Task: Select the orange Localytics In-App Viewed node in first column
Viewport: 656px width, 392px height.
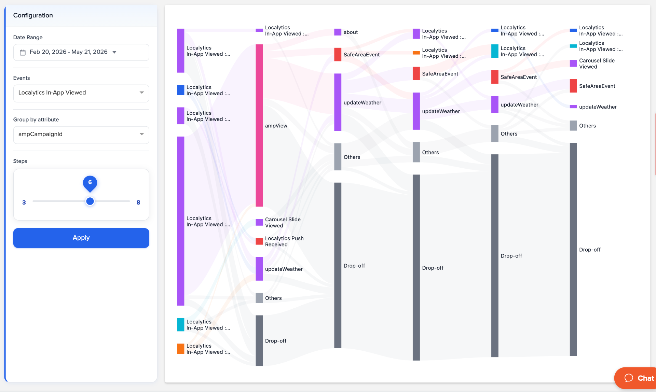Action: pos(181,349)
